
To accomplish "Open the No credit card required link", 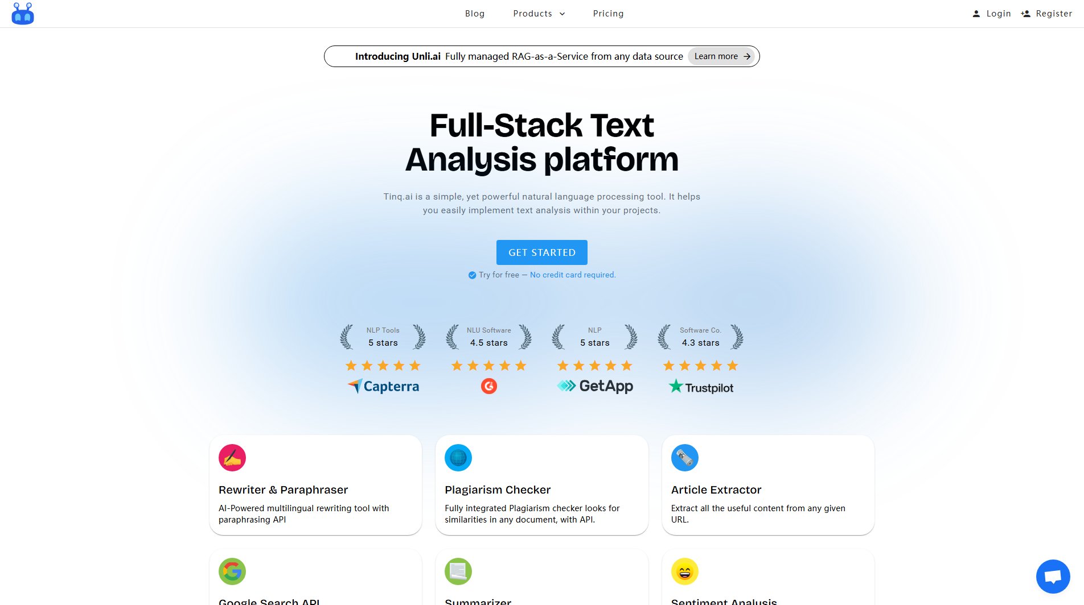I will [572, 275].
